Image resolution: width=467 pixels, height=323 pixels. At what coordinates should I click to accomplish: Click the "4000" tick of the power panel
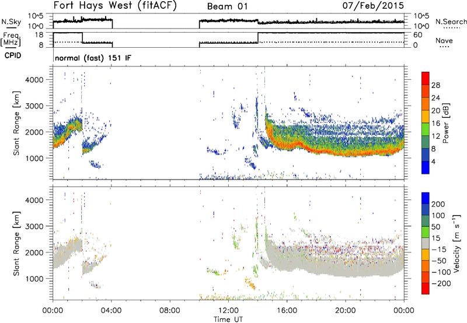point(34,80)
